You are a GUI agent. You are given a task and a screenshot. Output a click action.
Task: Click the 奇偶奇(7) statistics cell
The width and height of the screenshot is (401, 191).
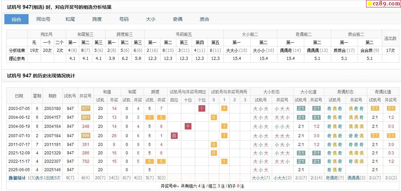pos(335,178)
